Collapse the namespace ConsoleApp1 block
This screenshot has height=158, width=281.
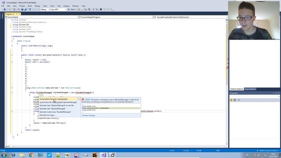click(x=12, y=36)
